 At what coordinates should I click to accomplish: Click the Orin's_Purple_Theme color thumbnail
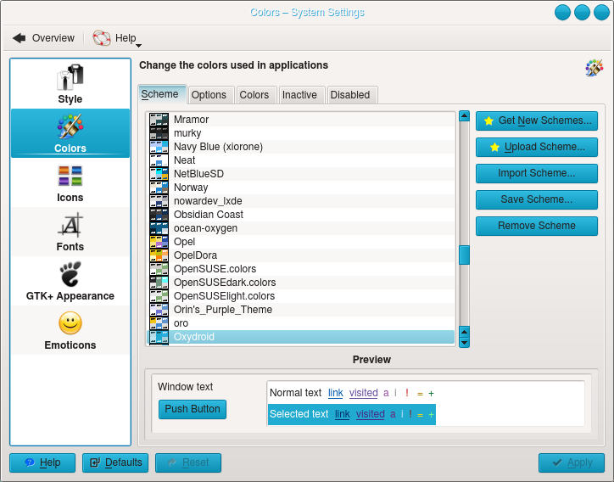(x=159, y=310)
